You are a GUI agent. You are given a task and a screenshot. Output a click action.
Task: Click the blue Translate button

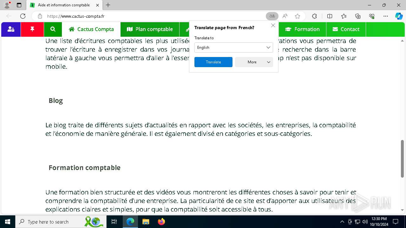(x=213, y=62)
